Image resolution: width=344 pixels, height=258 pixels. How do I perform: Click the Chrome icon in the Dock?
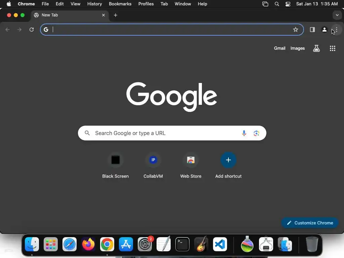coord(107,244)
